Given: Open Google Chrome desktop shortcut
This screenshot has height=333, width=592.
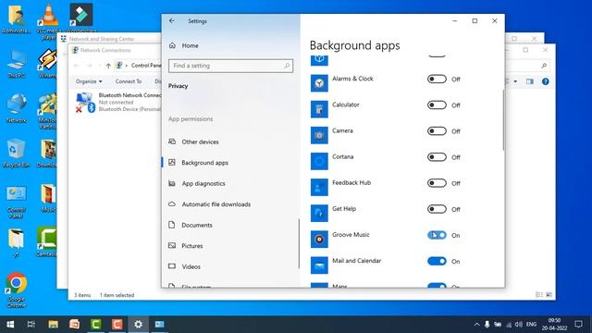Looking at the screenshot, I should coord(17,290).
